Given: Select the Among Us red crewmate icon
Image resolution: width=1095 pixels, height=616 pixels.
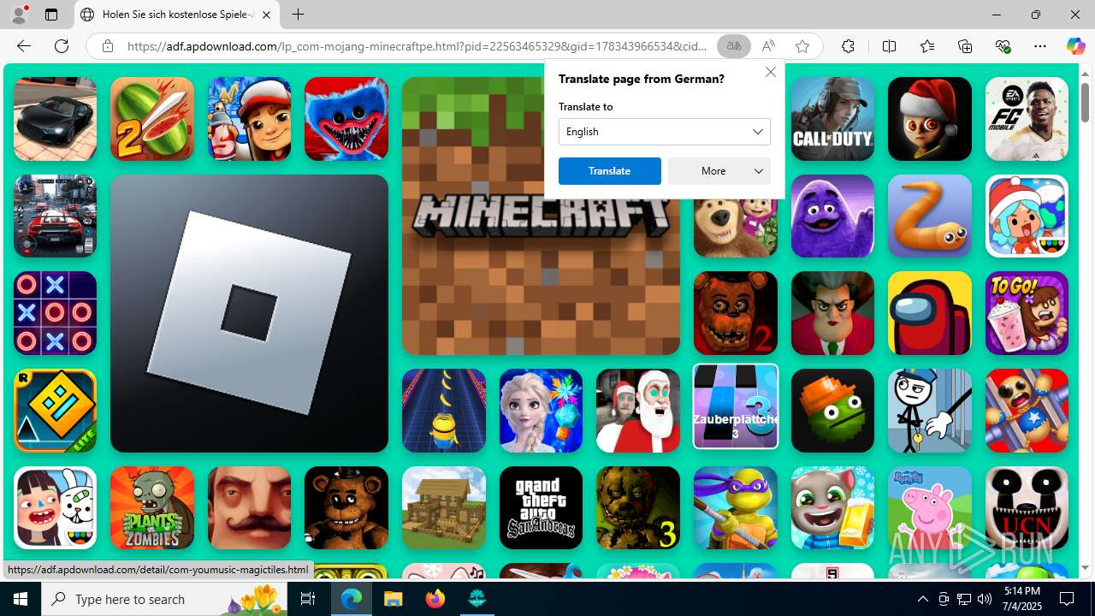Looking at the screenshot, I should tap(930, 313).
